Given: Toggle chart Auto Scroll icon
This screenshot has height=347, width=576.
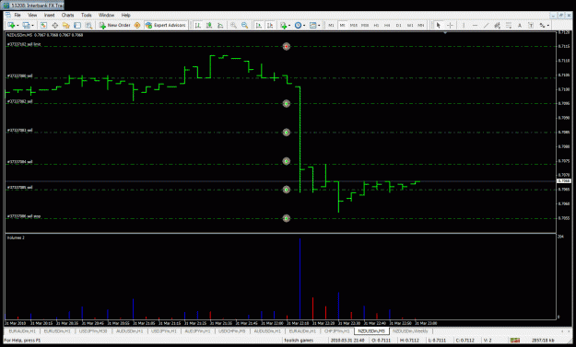Looking at the screenshot, I should point(259,25).
